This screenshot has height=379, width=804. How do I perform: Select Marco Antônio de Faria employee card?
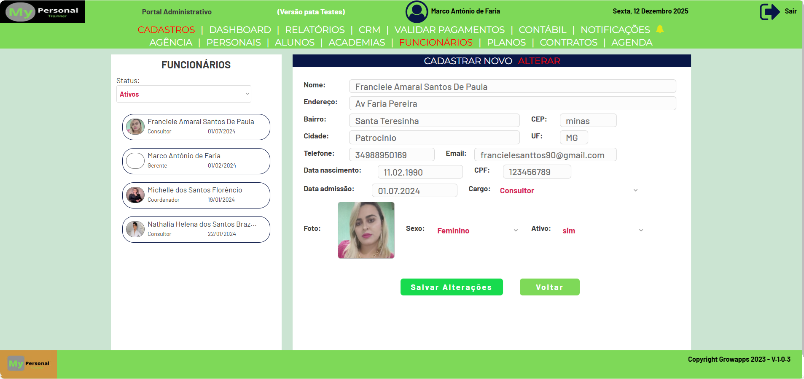196,161
